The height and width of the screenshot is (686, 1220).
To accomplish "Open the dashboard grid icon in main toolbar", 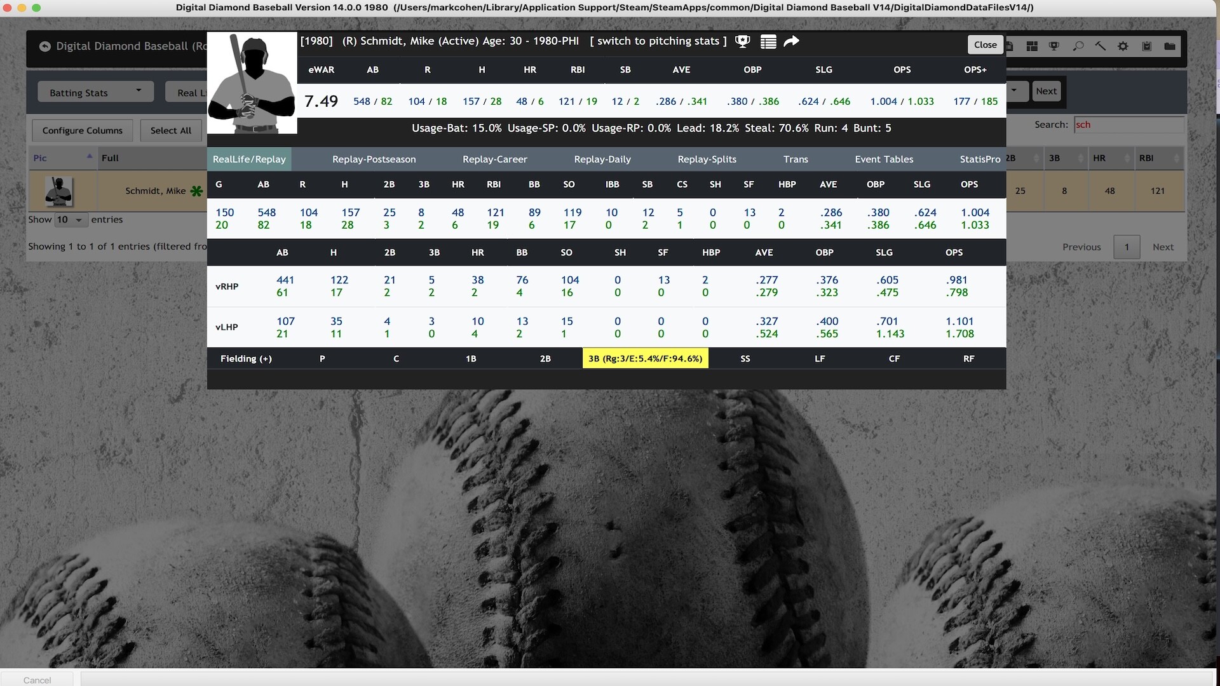I will coord(1032,46).
